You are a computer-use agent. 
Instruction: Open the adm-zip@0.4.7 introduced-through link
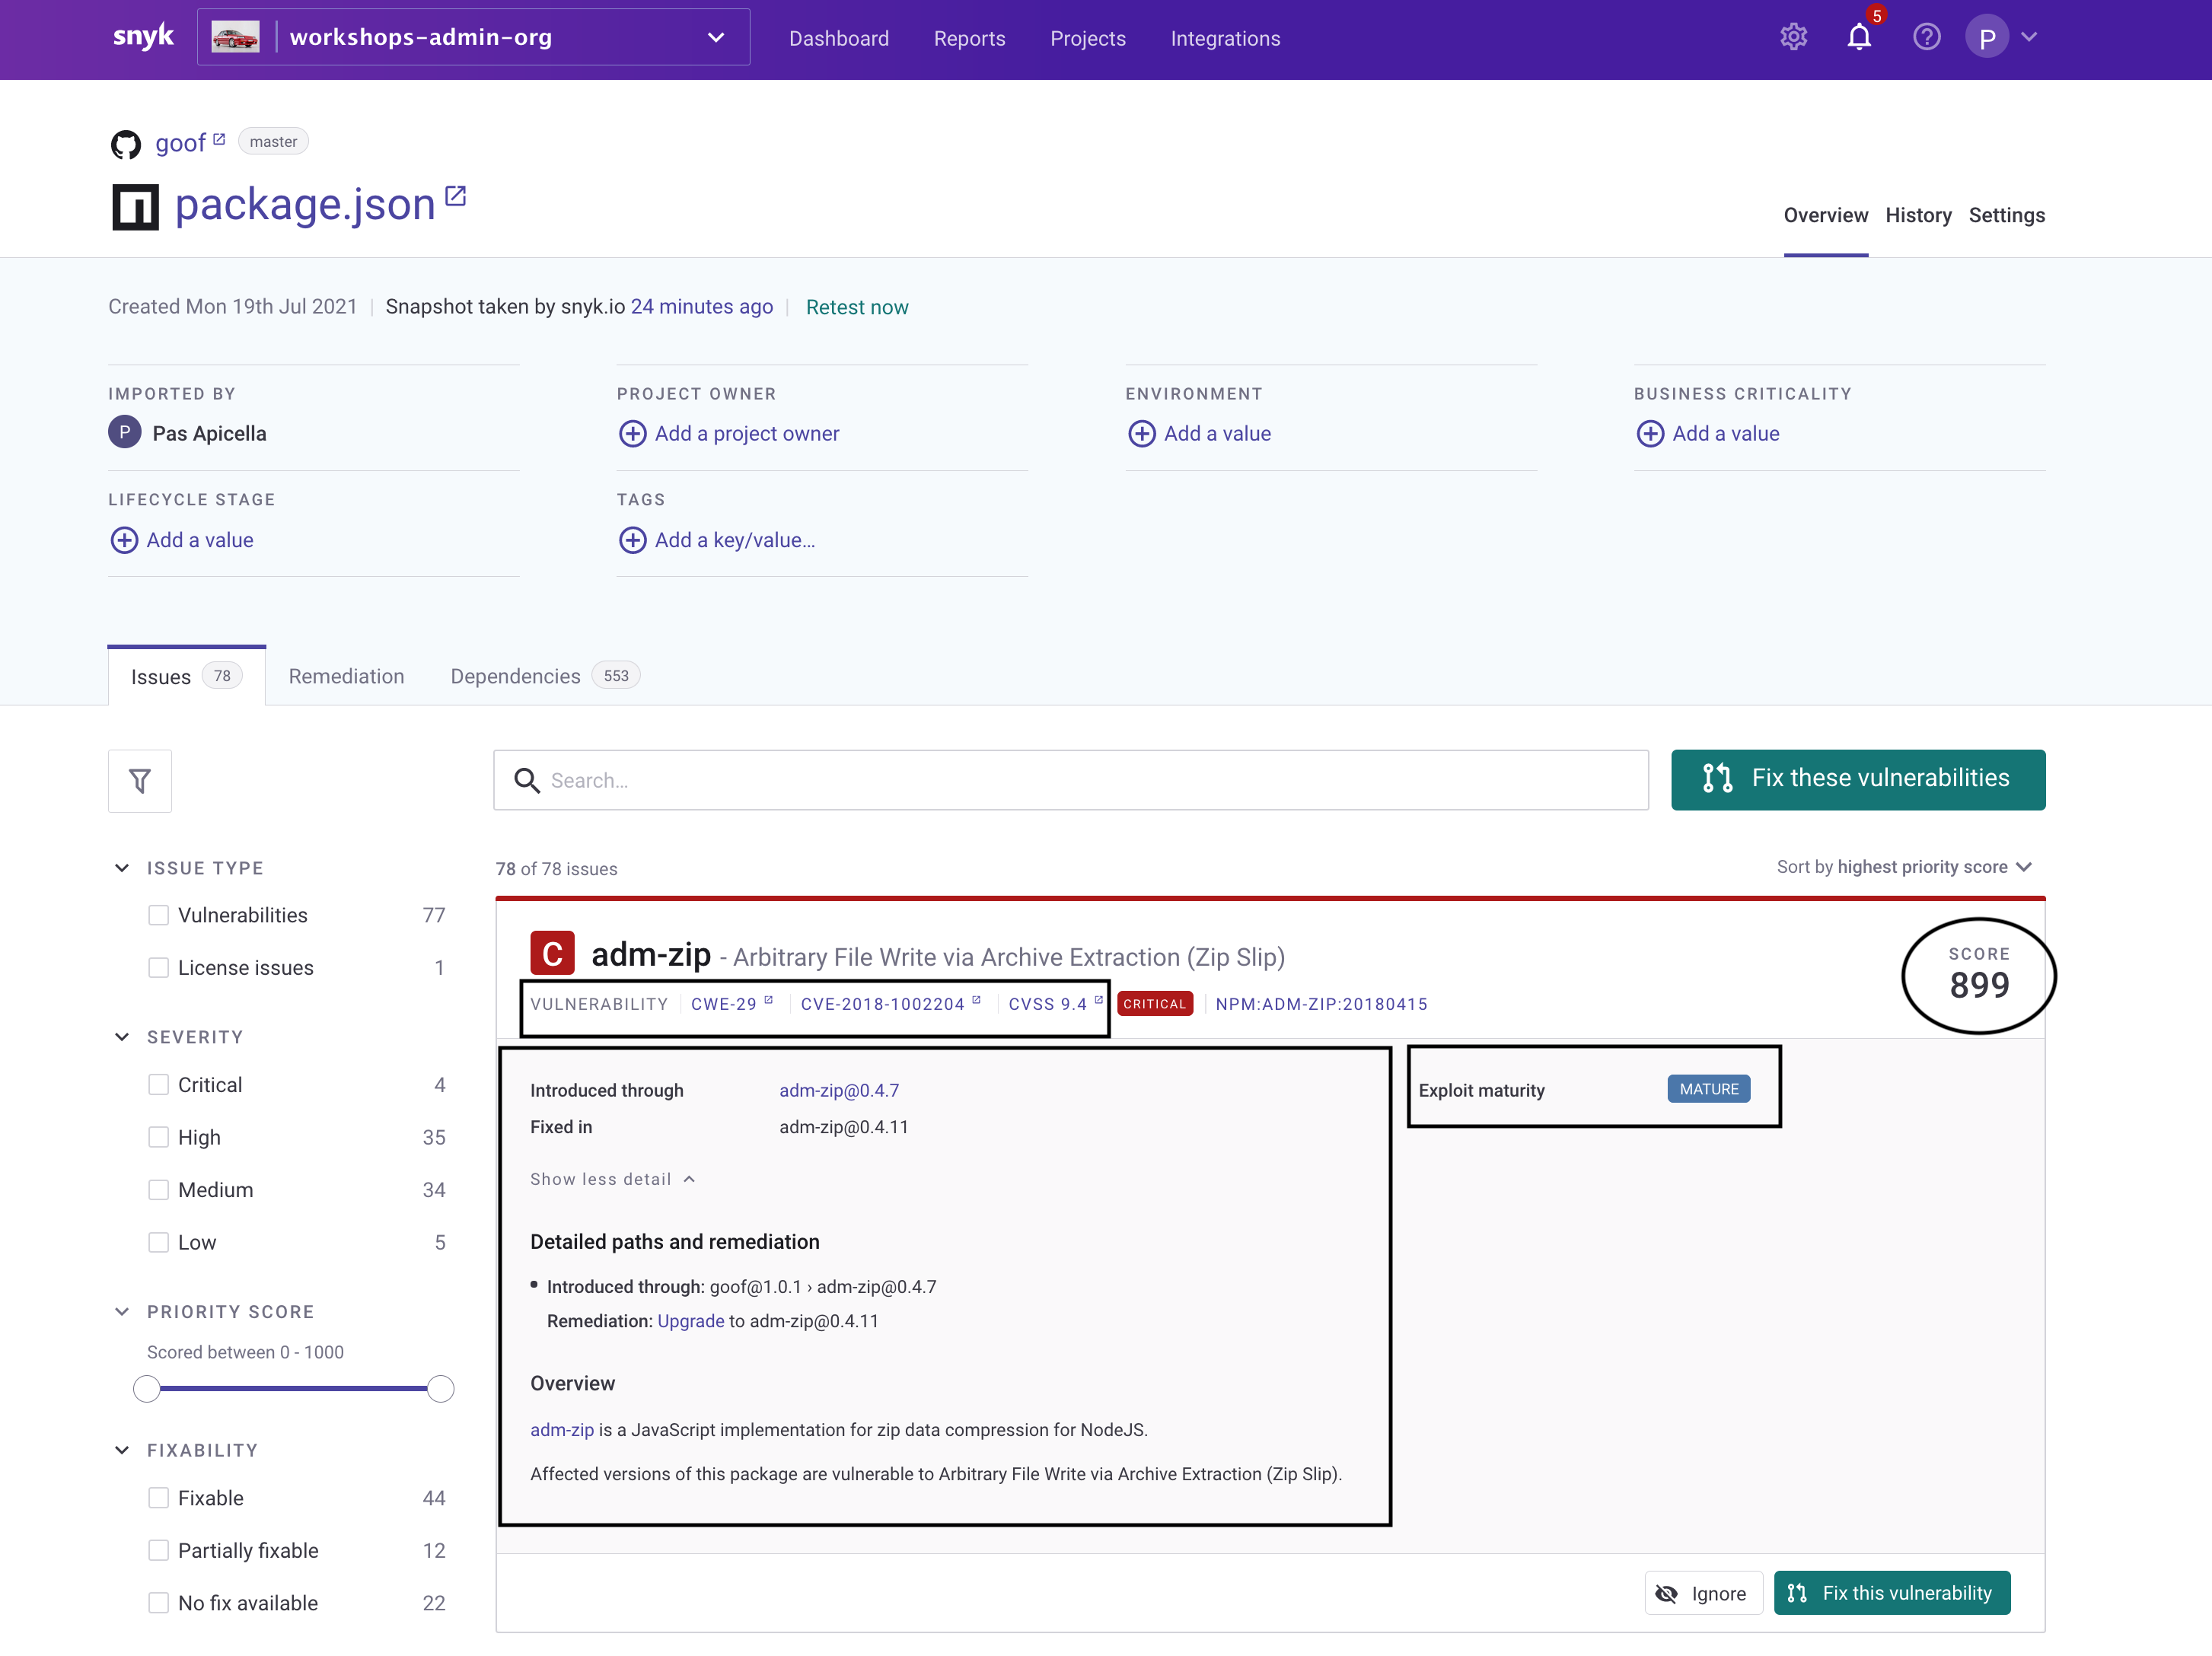tap(839, 1090)
